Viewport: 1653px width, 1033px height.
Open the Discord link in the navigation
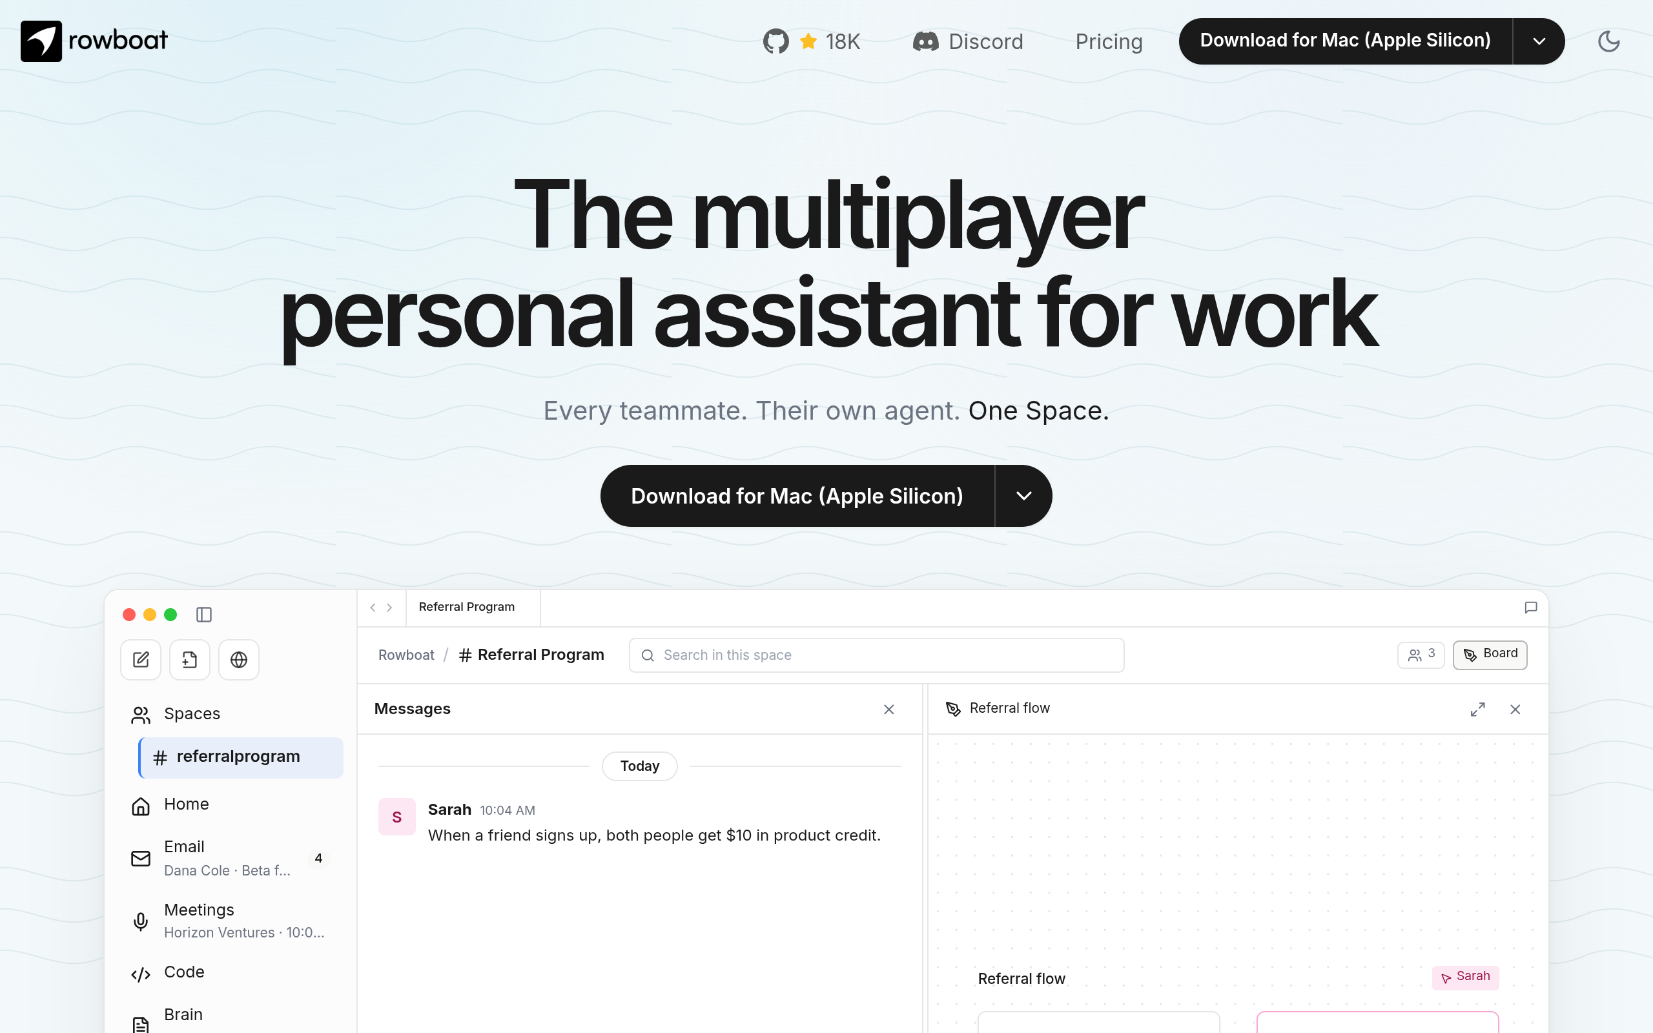click(x=968, y=42)
